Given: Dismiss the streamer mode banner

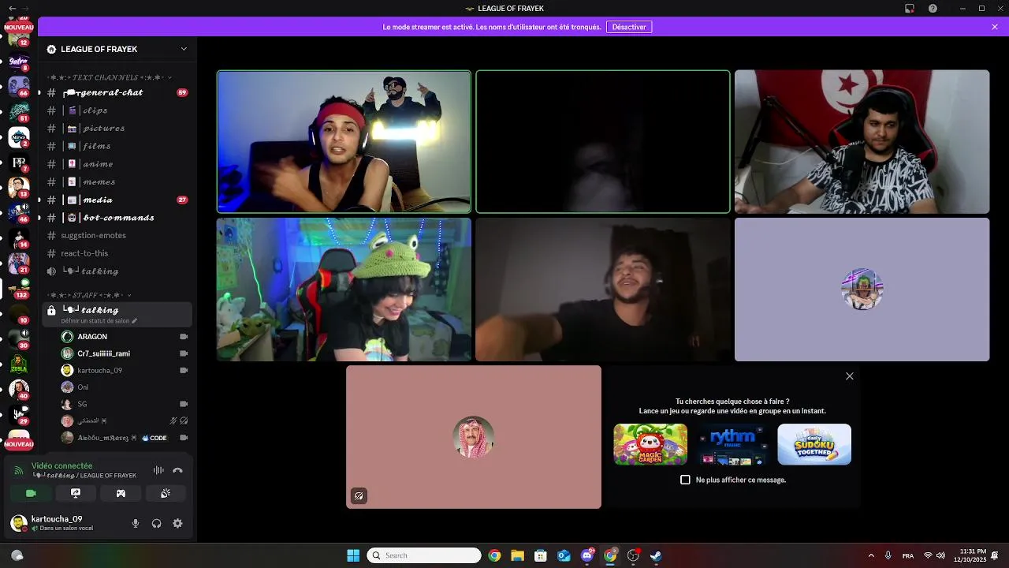Looking at the screenshot, I should pos(995,27).
